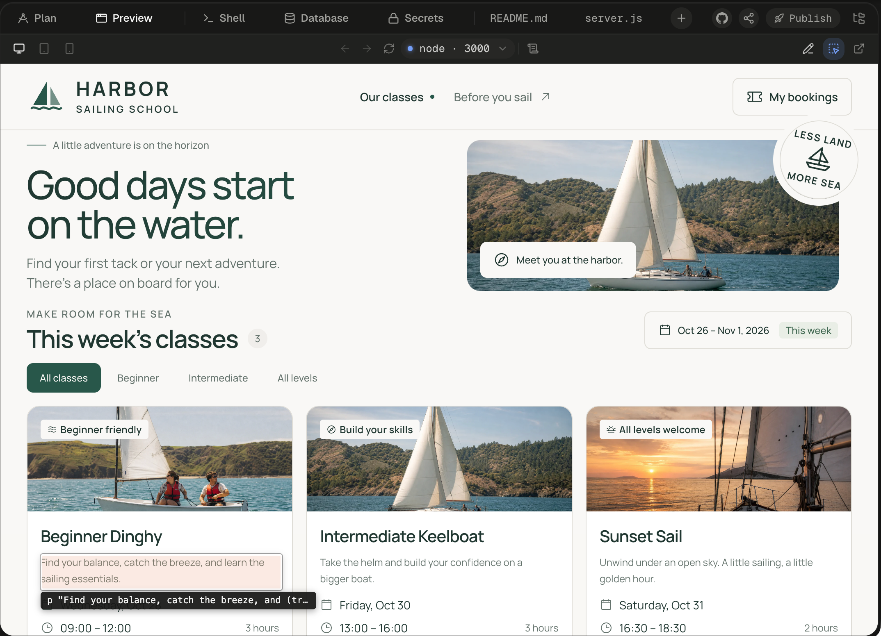This screenshot has height=636, width=881.
Task: Select tablet viewport icon
Action: point(44,49)
